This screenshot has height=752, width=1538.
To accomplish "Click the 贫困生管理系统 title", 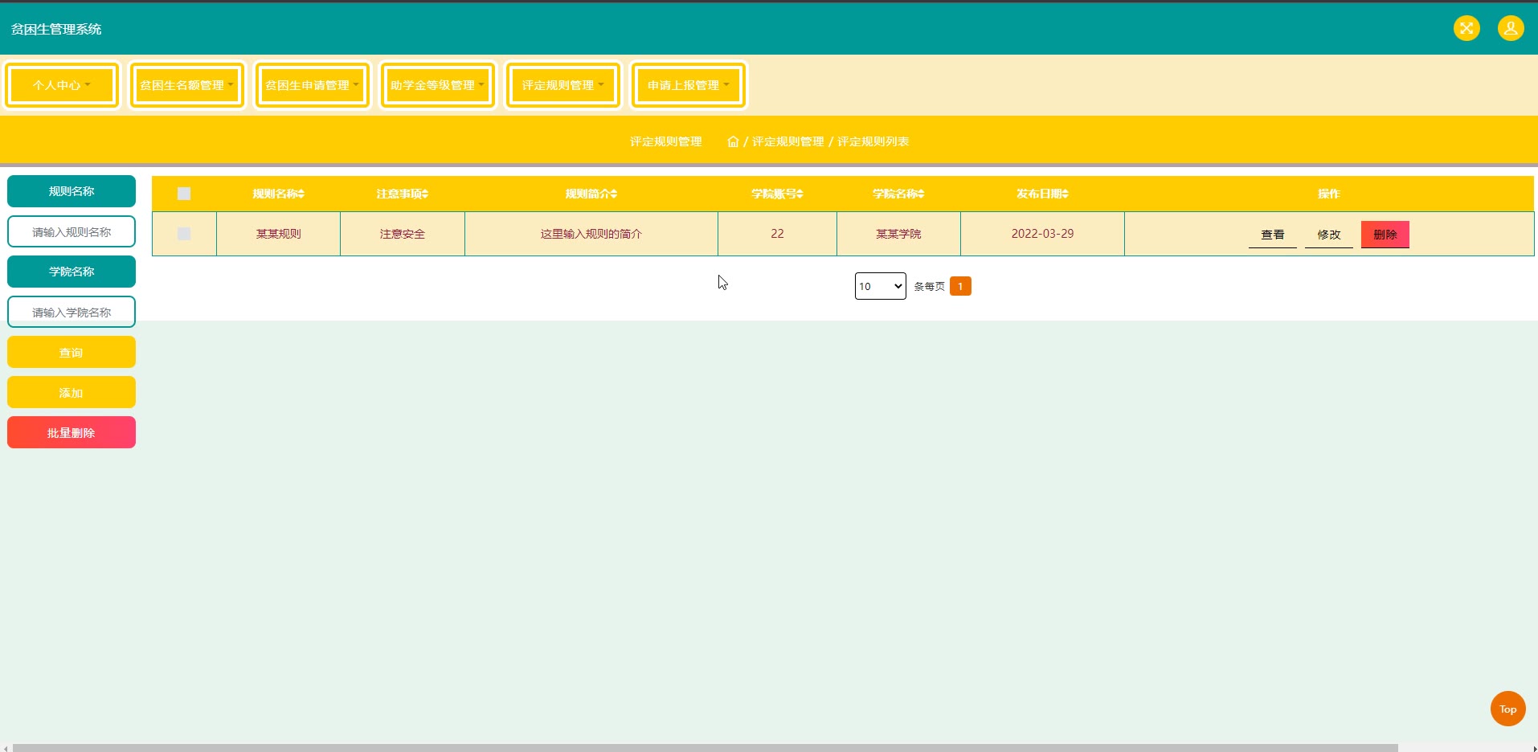I will [56, 29].
